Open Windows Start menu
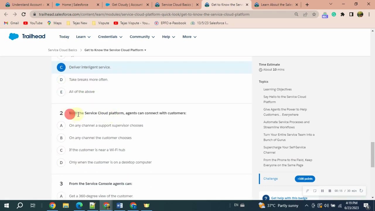The image size is (375, 211). pyautogui.click(x=6, y=205)
